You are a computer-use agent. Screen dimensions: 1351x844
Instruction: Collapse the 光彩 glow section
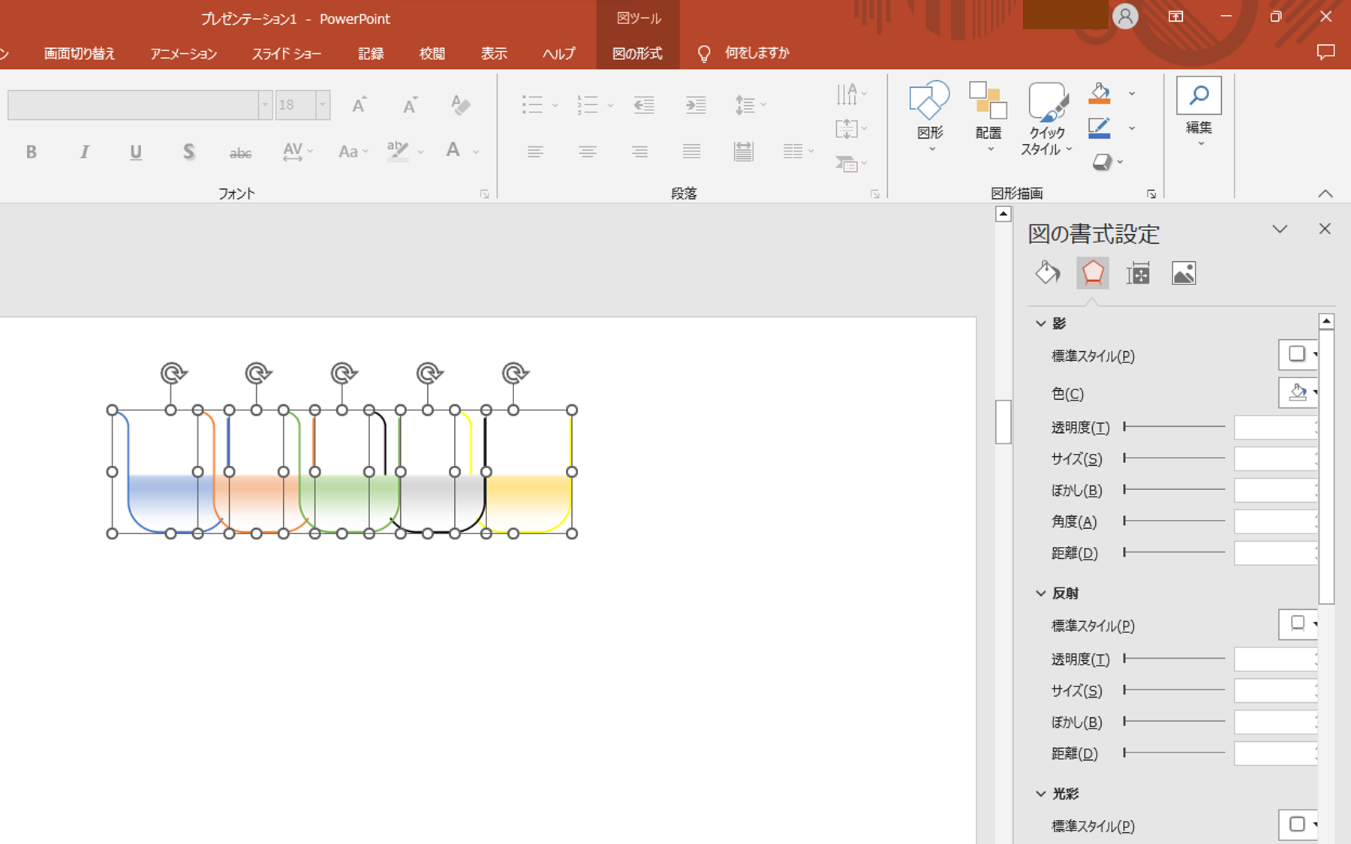1041,794
